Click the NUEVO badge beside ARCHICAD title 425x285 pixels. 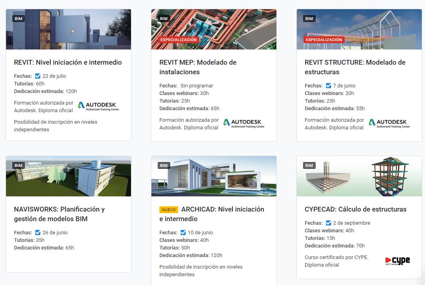point(169,210)
